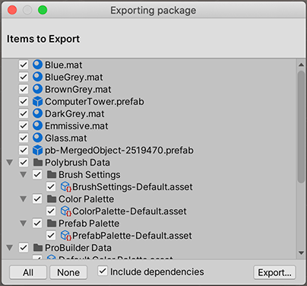
Task: Select the BrownGrey.mat file name
Action: click(78, 89)
